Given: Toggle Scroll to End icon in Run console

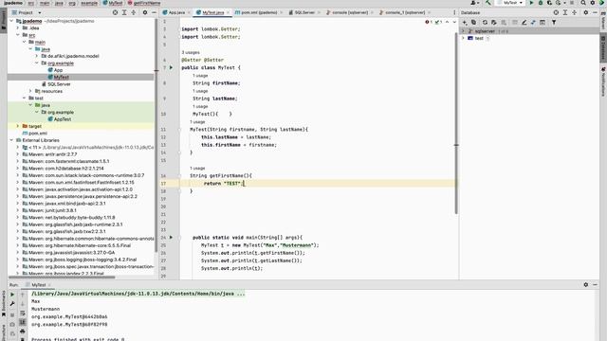Looking at the screenshot, I should 23,322.
